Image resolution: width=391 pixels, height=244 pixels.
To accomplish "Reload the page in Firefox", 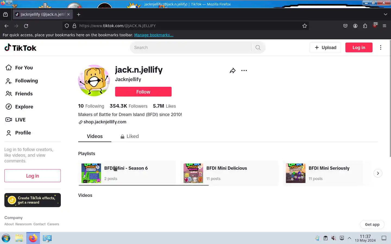I will (x=26, y=26).
